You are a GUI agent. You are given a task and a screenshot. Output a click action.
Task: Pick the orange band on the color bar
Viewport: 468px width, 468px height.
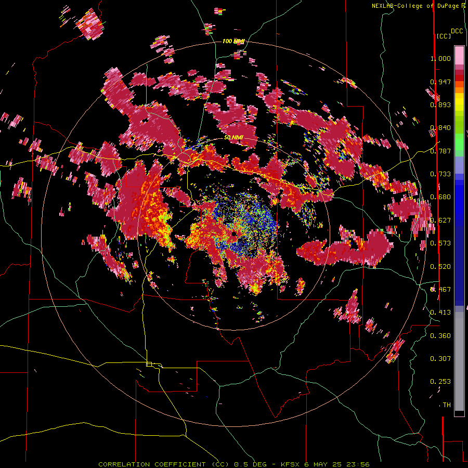[459, 90]
